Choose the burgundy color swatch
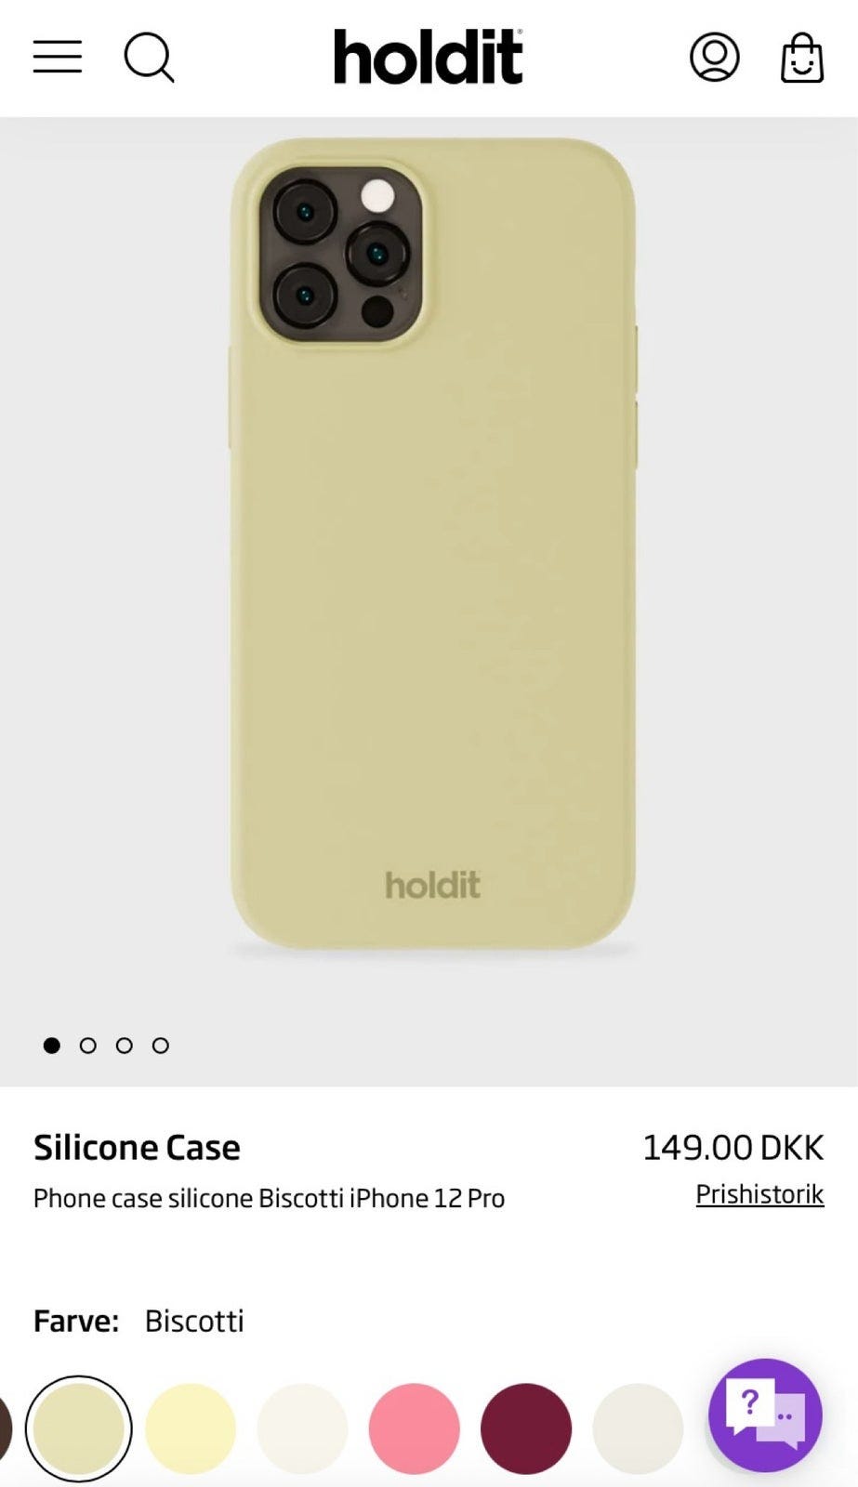 pos(525,1428)
